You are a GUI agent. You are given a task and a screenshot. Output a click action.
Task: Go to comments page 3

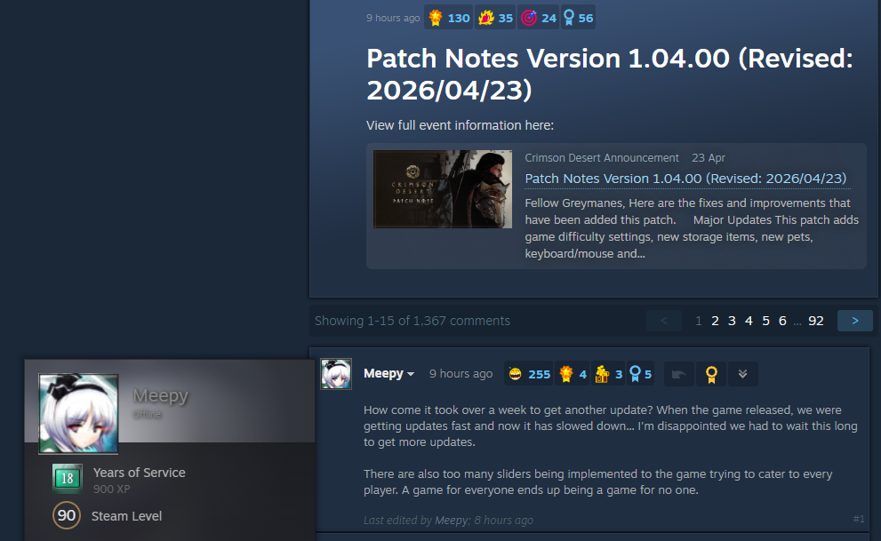732,321
